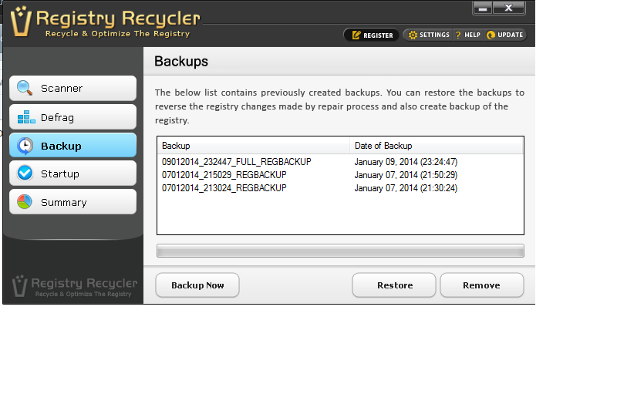Open the Scanner section
Screen dimensions: 617x411
pyautogui.click(x=72, y=88)
